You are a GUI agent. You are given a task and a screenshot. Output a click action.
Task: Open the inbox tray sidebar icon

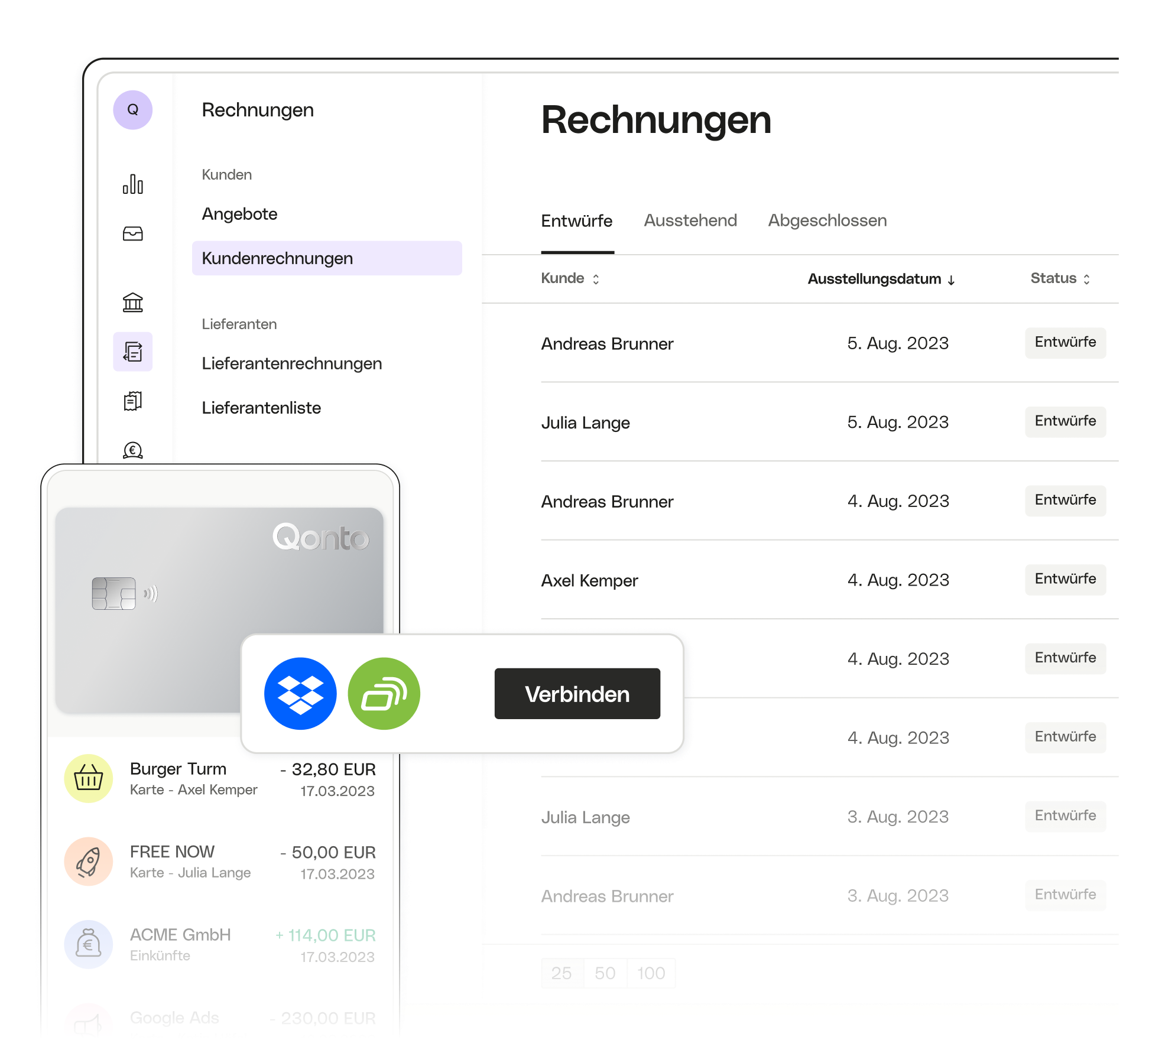[132, 234]
